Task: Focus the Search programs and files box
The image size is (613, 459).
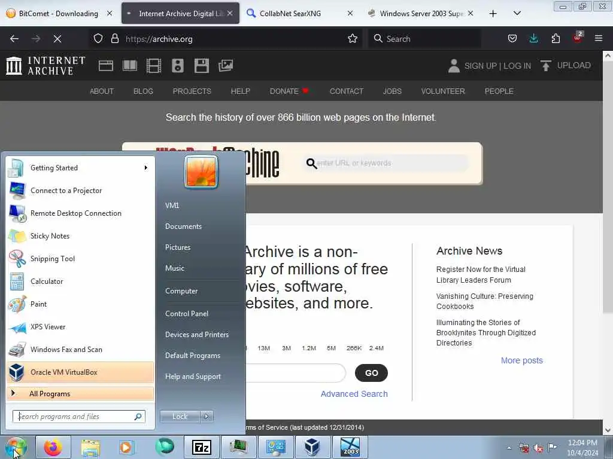Action: click(x=78, y=417)
